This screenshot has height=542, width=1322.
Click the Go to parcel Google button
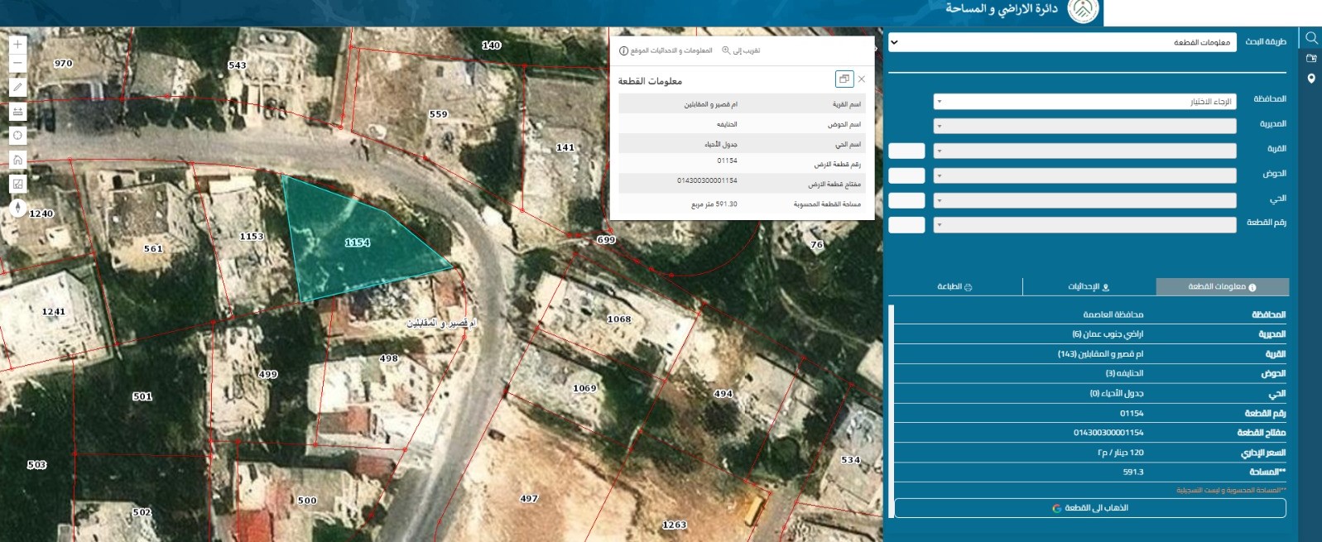click(x=1089, y=508)
